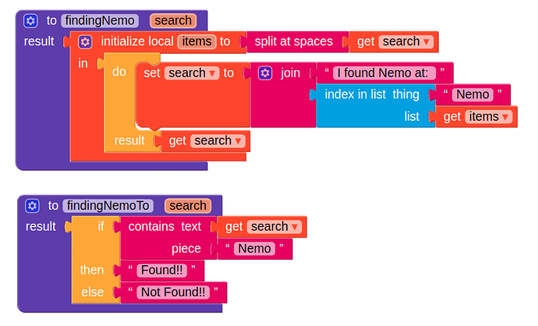Viewport: 538px width, 326px height.
Task: Open the join block mutator gear
Action: click(x=265, y=73)
